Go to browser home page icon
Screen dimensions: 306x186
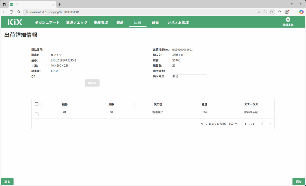coord(18,12)
